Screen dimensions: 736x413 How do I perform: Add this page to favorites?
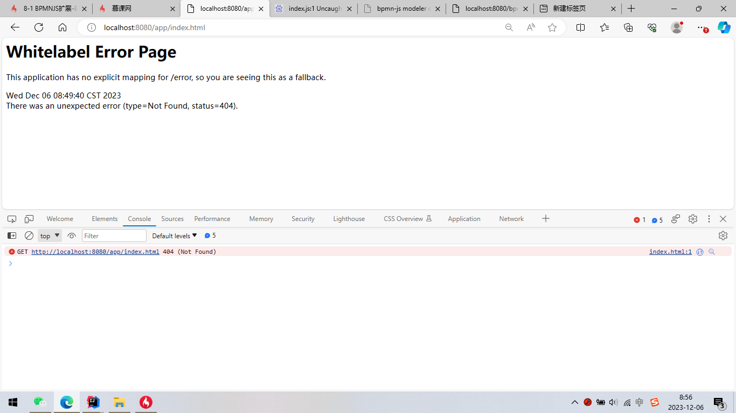pos(552,27)
